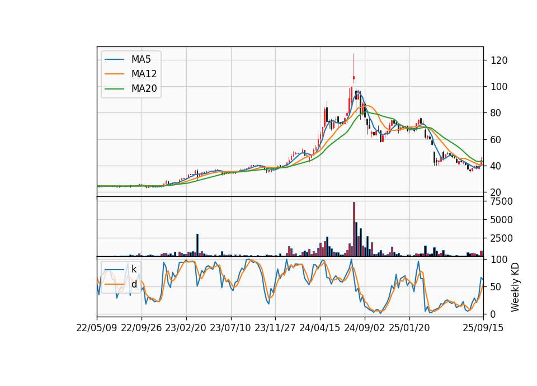537x386 pixels.
Task: Click the 22/09/26 date tick label
Action: [x=142, y=328]
